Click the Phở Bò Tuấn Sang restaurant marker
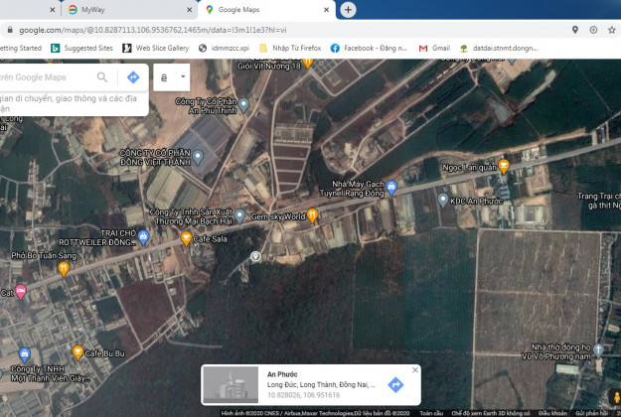Viewport: 621px width, 417px height. 64,269
